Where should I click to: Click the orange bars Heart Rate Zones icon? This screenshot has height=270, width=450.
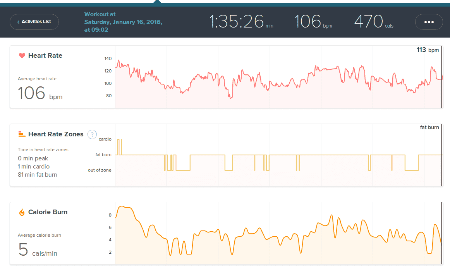click(22, 134)
